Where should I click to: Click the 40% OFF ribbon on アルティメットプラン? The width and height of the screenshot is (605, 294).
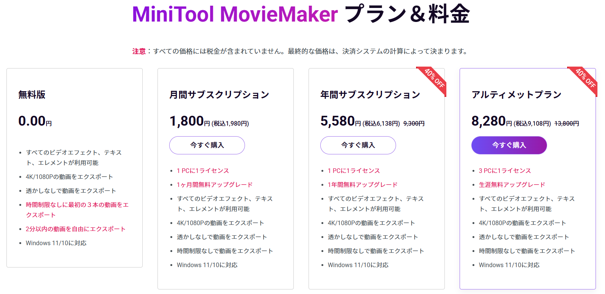[585, 79]
